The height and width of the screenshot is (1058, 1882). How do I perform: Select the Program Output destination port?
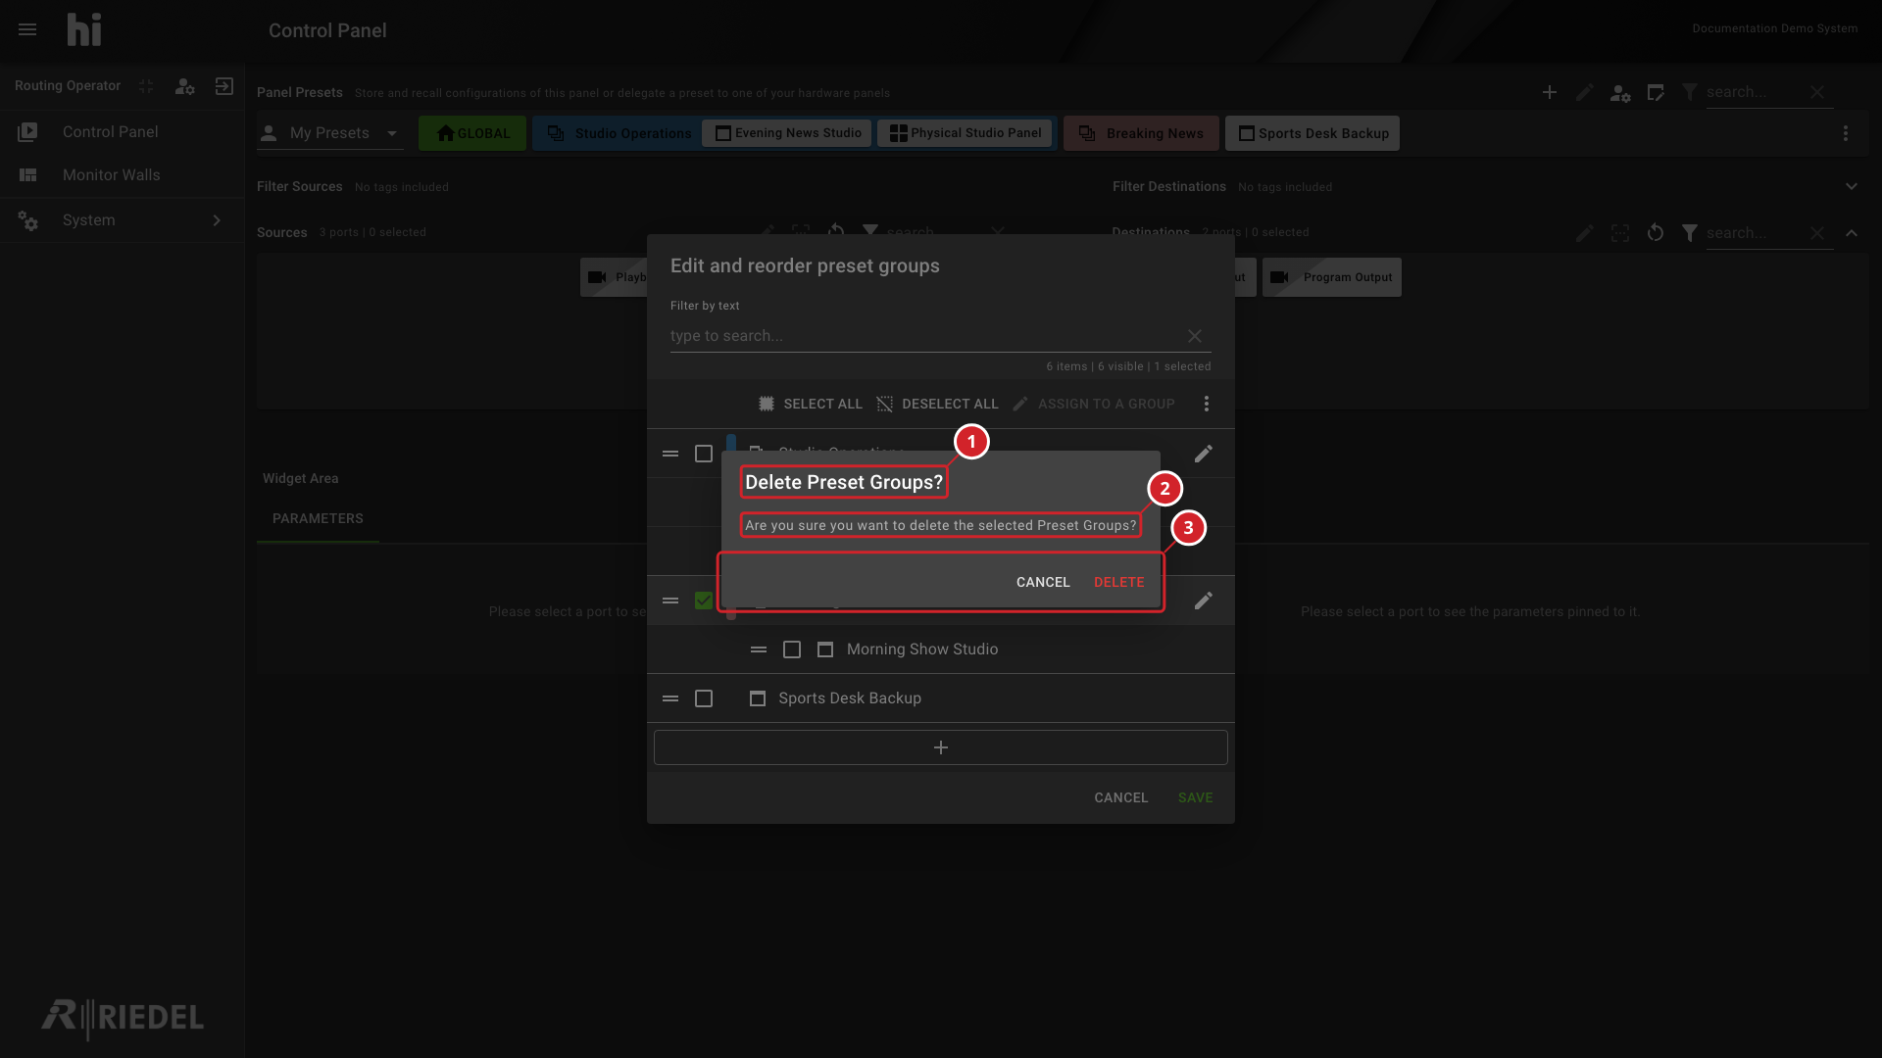click(x=1332, y=277)
